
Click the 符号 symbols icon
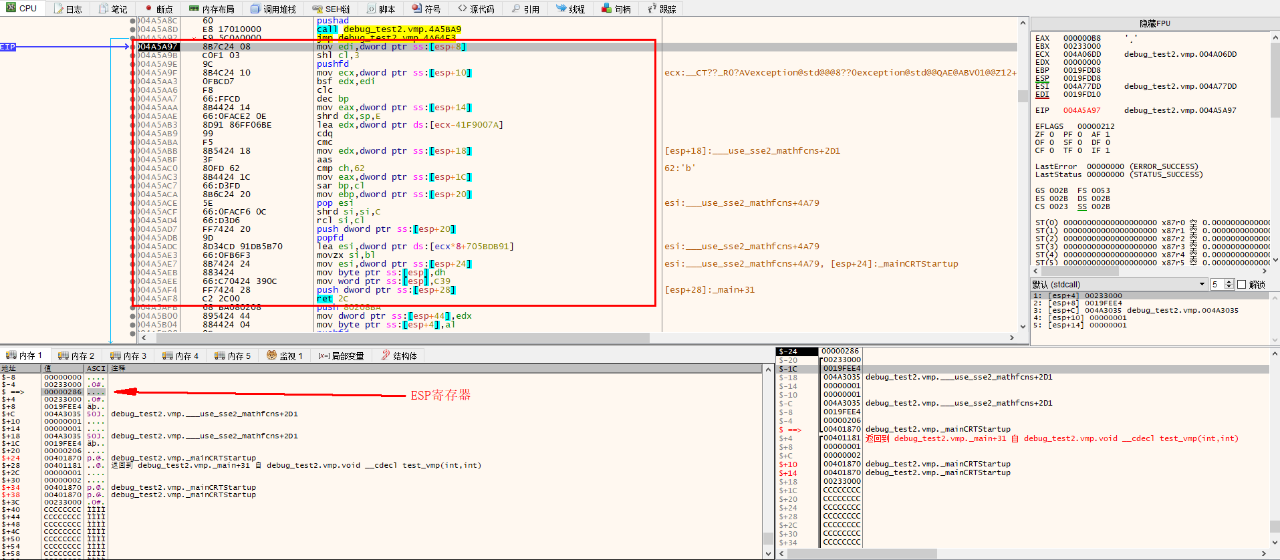click(417, 9)
